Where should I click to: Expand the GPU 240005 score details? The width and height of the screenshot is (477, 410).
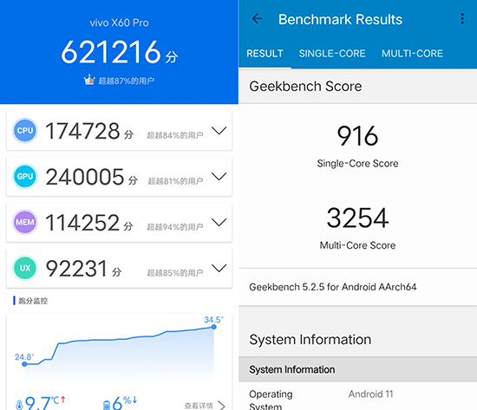219,177
